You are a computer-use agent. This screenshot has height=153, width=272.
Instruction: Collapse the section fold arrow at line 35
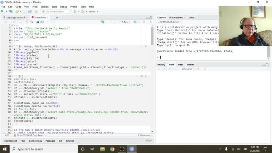coord(12,130)
